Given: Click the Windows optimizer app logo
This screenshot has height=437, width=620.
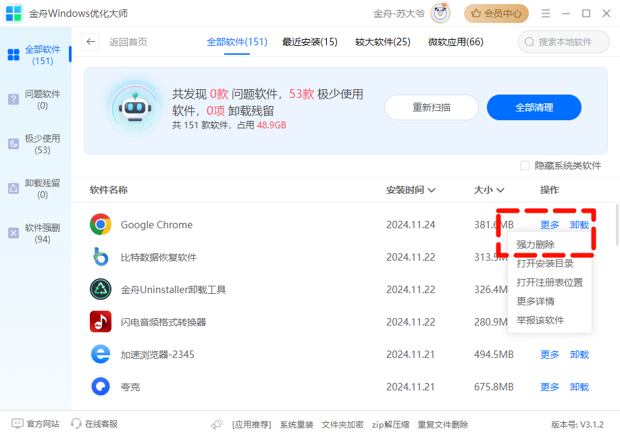Looking at the screenshot, I should [14, 14].
